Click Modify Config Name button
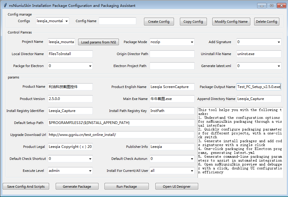Image resolution: width=288 pixels, height=197 pixels. tap(231, 22)
